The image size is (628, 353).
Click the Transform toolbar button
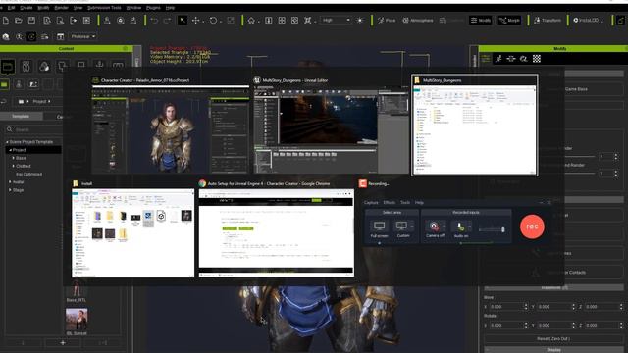click(548, 20)
